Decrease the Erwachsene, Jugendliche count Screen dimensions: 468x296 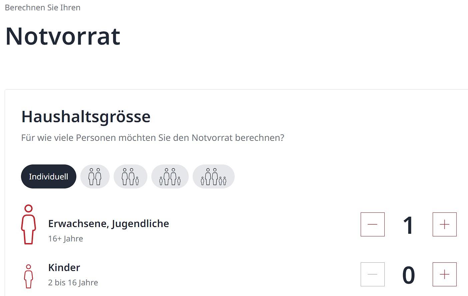pyautogui.click(x=372, y=224)
